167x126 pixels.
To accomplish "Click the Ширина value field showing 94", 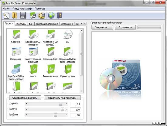I will [76, 104].
